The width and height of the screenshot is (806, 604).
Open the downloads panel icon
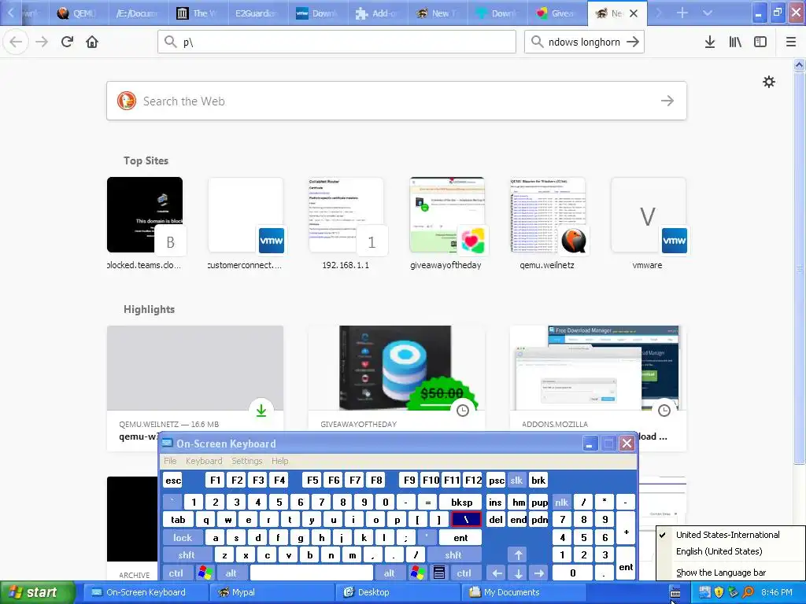[x=709, y=42]
